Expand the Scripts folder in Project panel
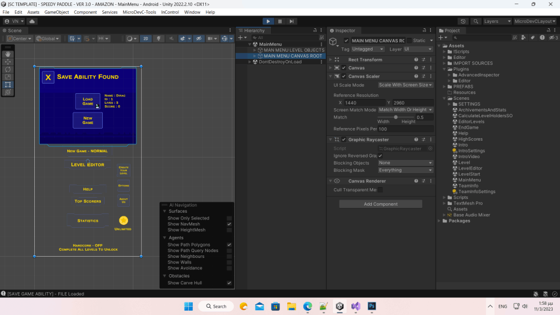The height and width of the screenshot is (315, 560). (x=445, y=197)
